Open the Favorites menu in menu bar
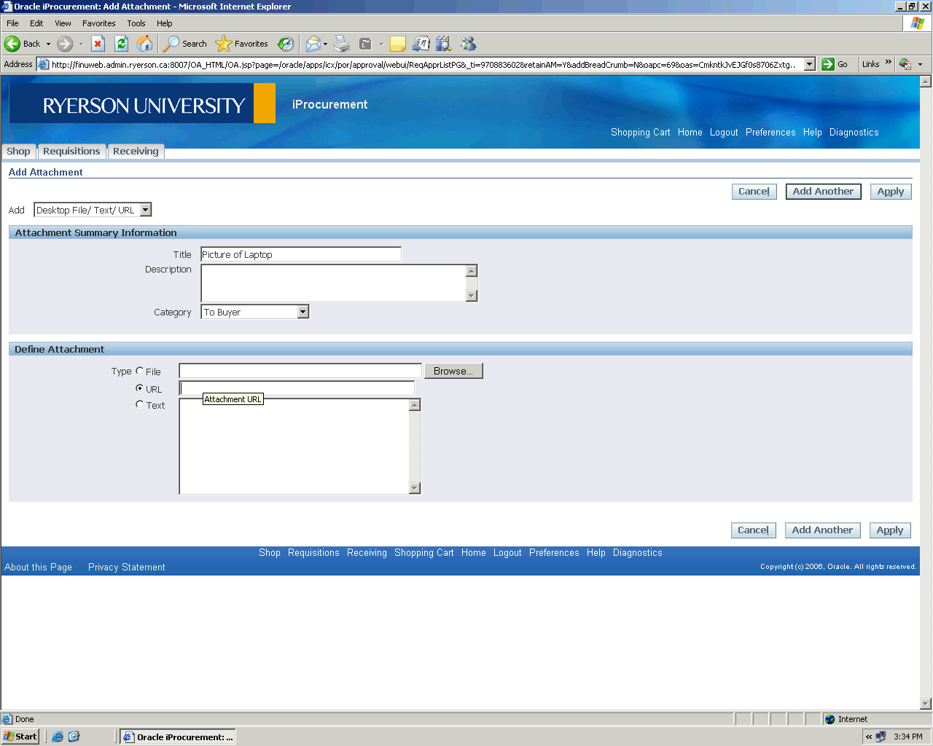Image resolution: width=933 pixels, height=746 pixels. (98, 23)
